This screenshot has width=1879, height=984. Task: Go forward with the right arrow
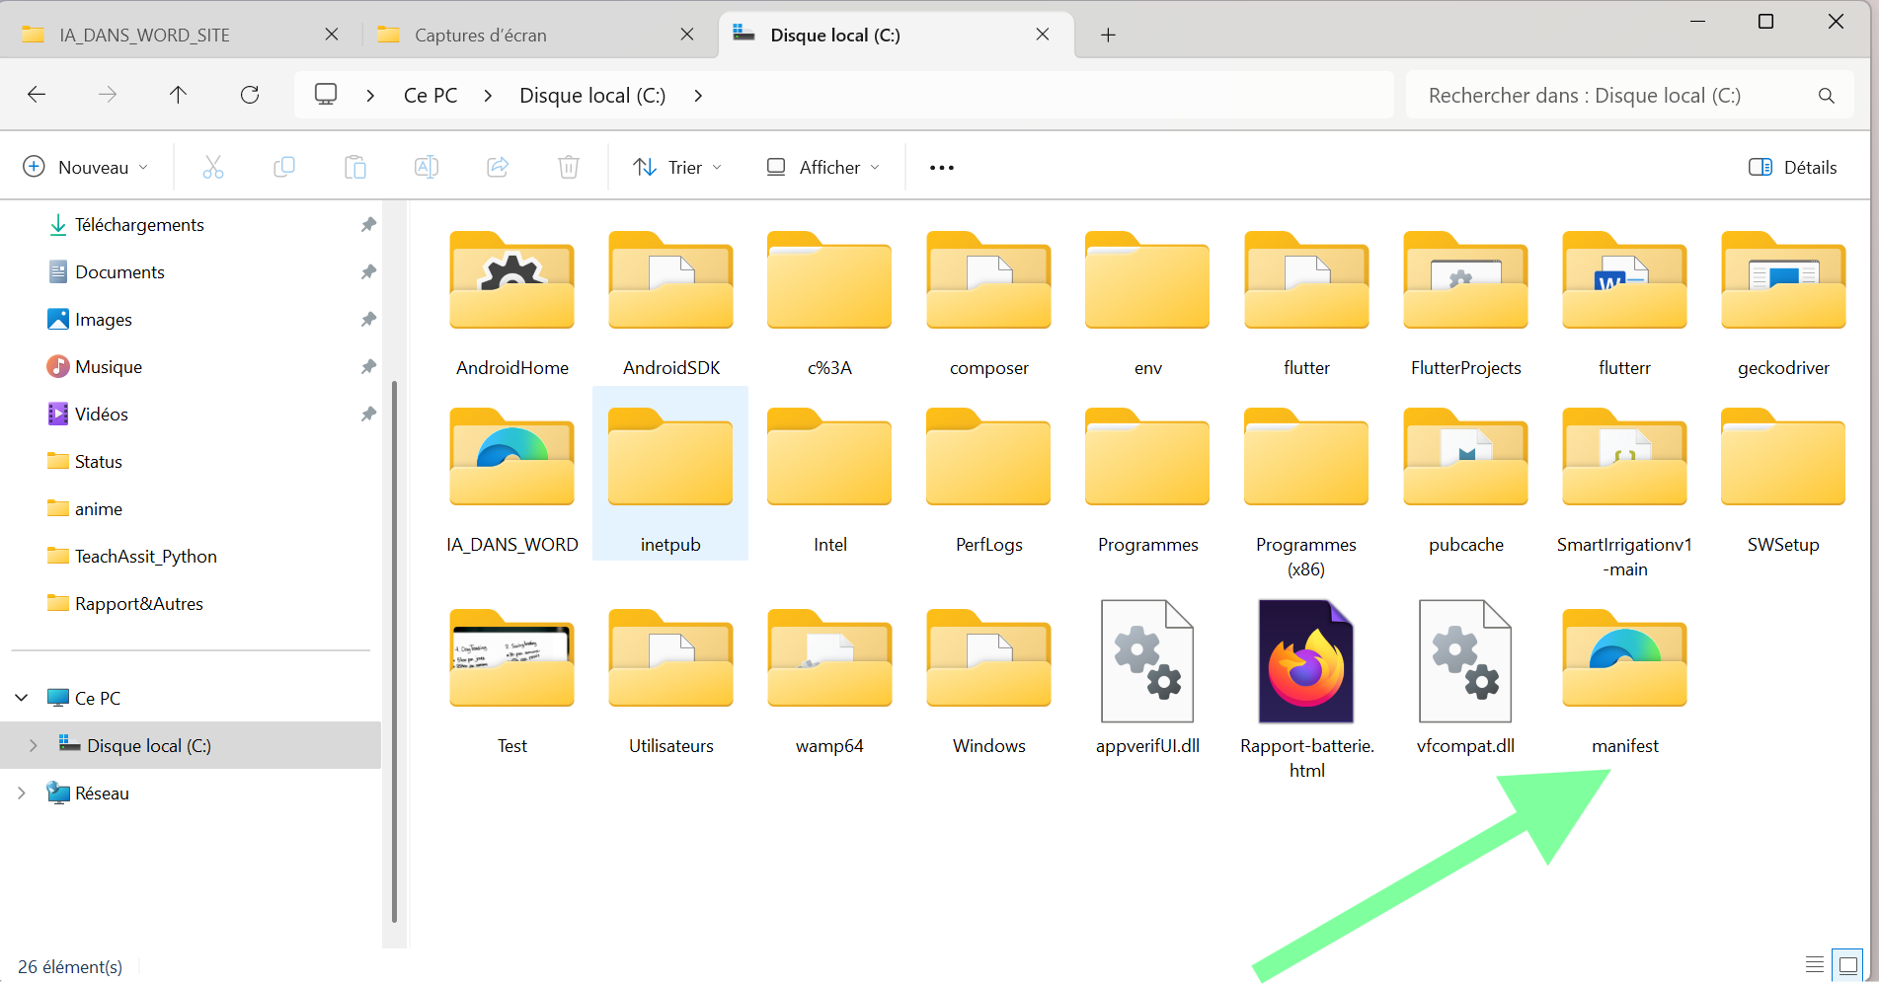tap(108, 95)
